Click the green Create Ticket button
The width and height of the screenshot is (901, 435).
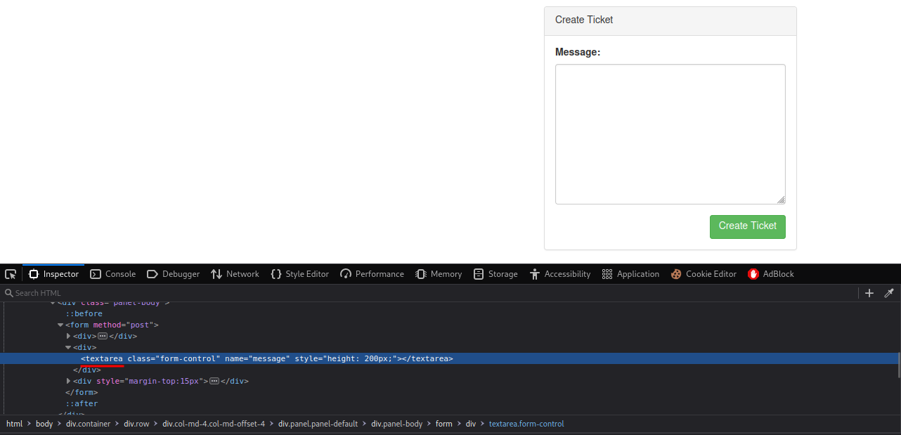(748, 226)
